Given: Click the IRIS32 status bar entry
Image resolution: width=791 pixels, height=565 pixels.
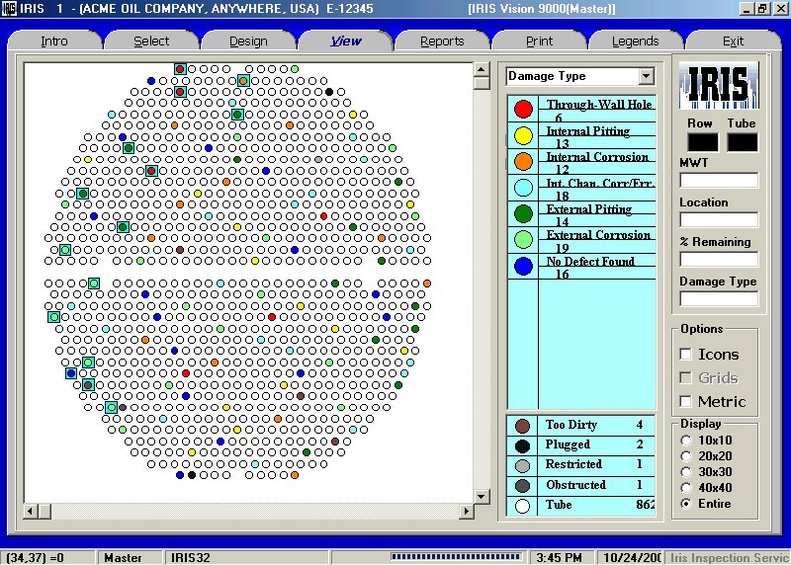Looking at the screenshot, I should tap(246, 557).
